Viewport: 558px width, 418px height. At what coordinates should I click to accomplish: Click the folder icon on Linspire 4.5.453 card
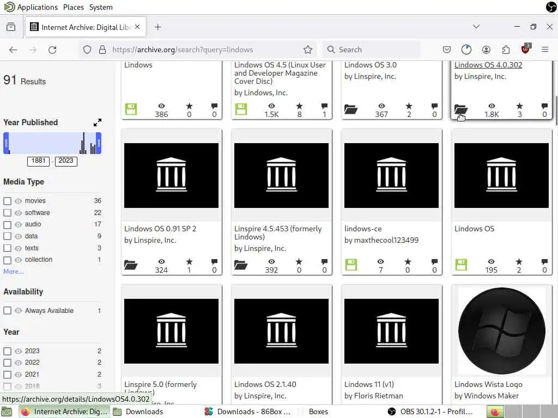(240, 265)
